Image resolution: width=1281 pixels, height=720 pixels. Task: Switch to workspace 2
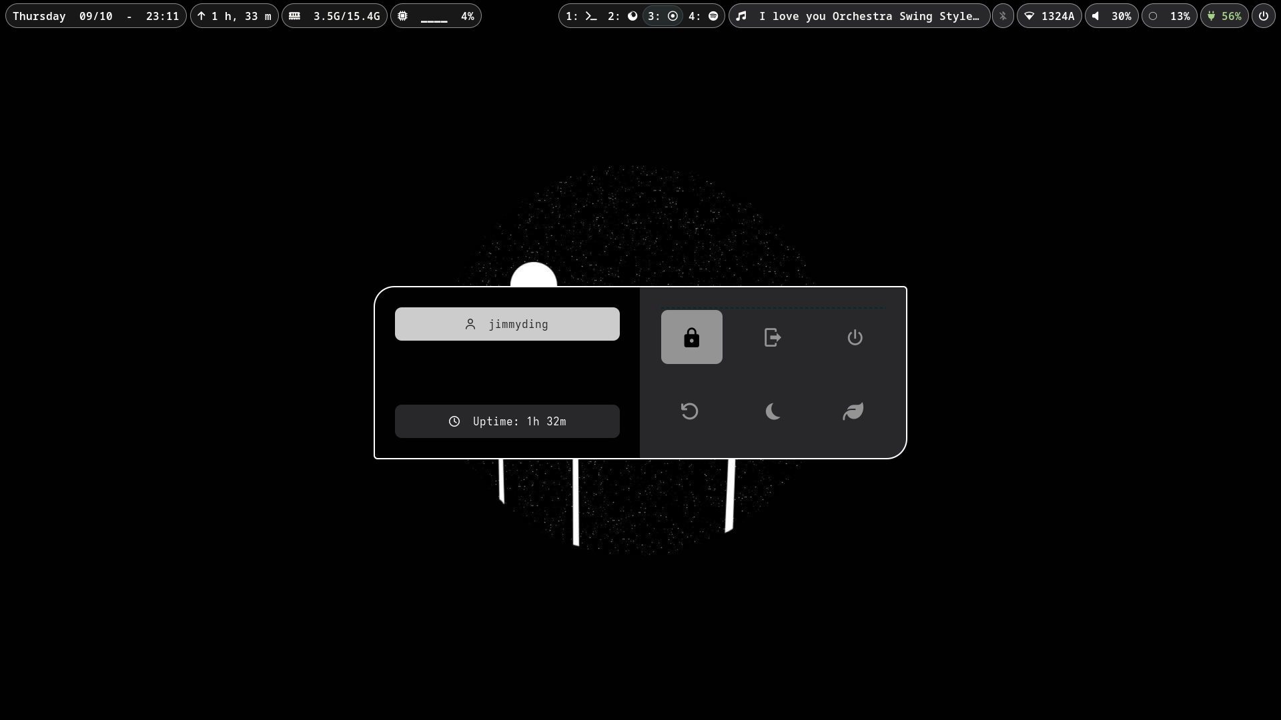pyautogui.click(x=623, y=16)
